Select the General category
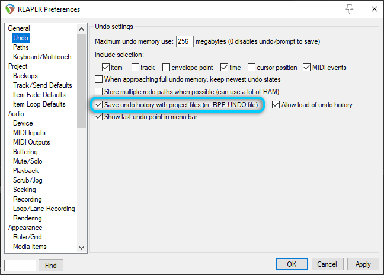 [19, 28]
